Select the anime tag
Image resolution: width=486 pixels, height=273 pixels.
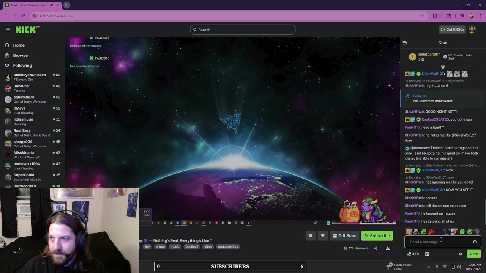[x=160, y=247]
